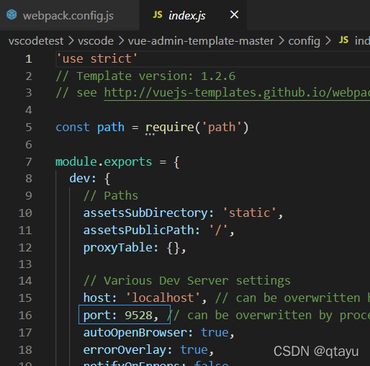This screenshot has height=366, width=370.
Task: Click the autoOpenBrowser property
Action: point(135,333)
